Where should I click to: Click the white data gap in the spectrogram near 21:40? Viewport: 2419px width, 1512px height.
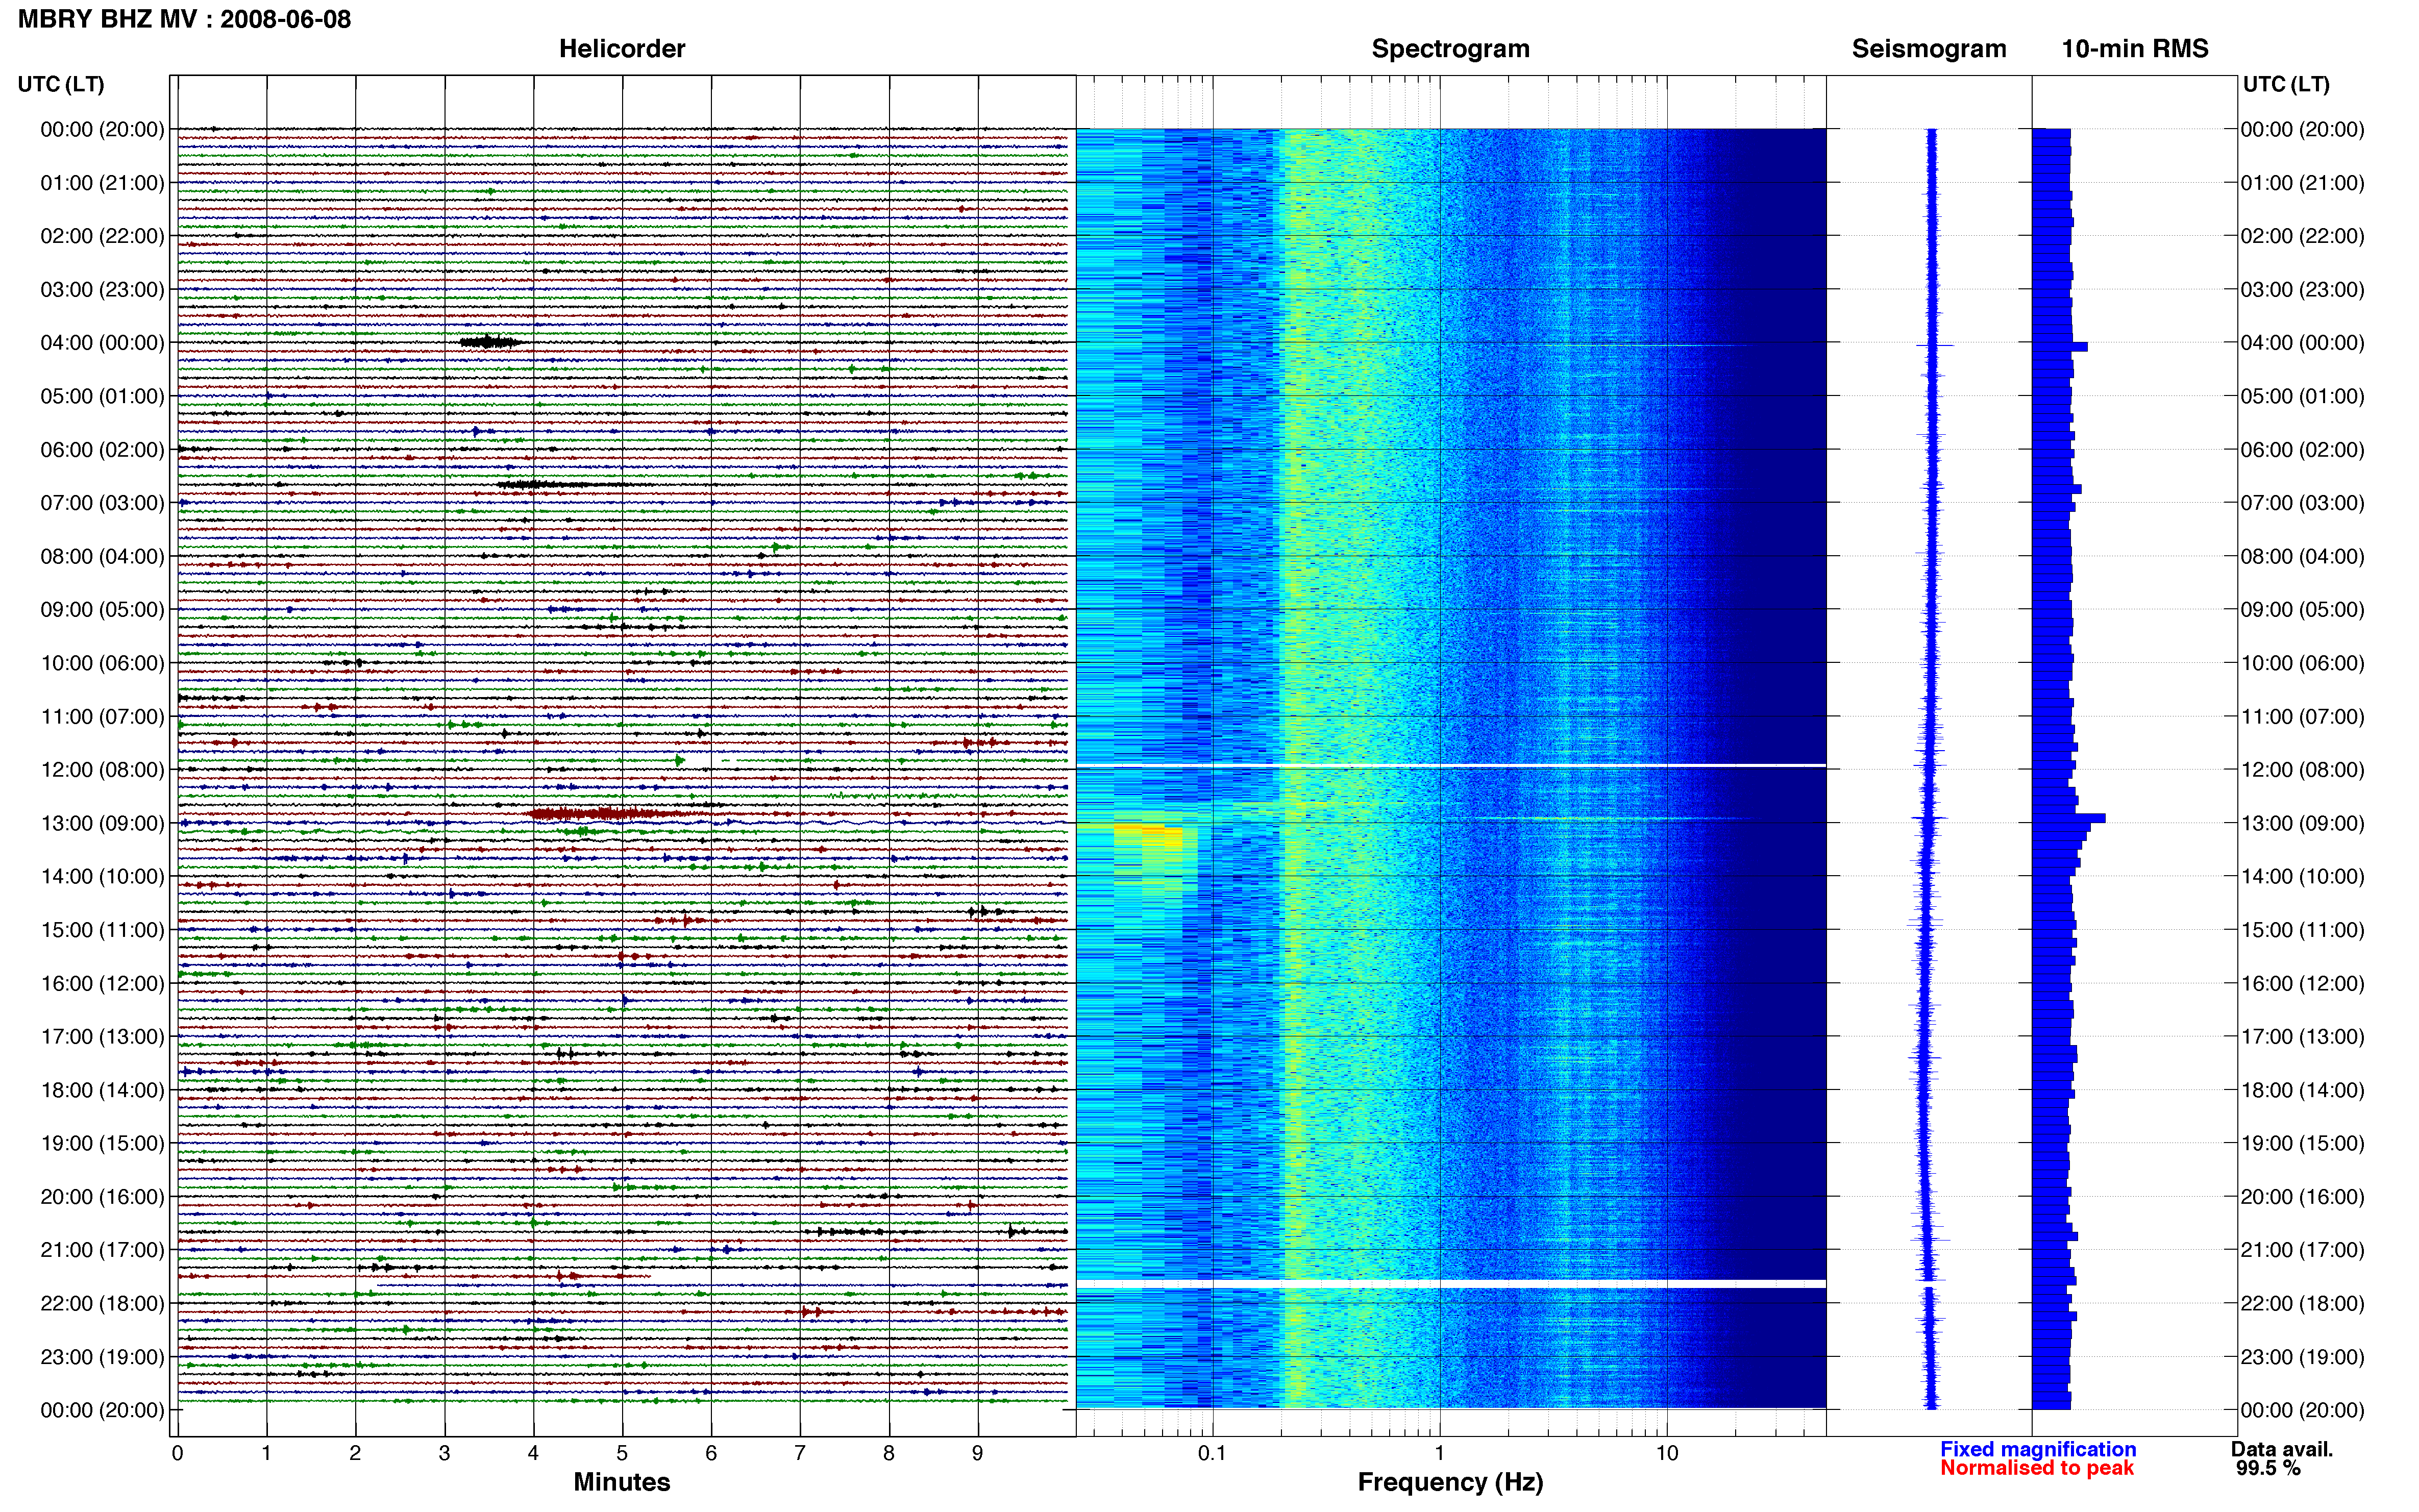pos(1450,1283)
